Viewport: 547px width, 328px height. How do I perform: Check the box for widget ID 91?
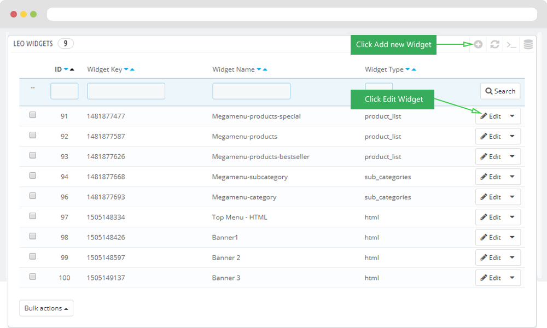(x=33, y=115)
